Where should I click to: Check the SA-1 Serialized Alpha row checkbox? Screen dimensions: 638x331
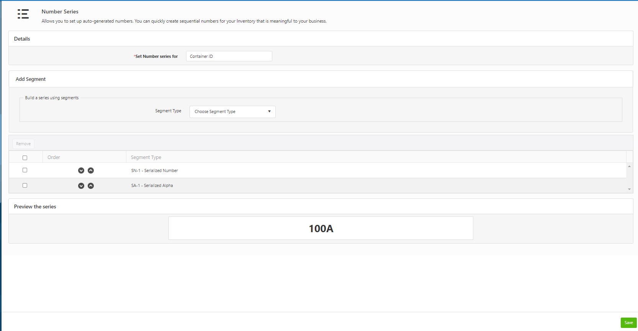25,185
